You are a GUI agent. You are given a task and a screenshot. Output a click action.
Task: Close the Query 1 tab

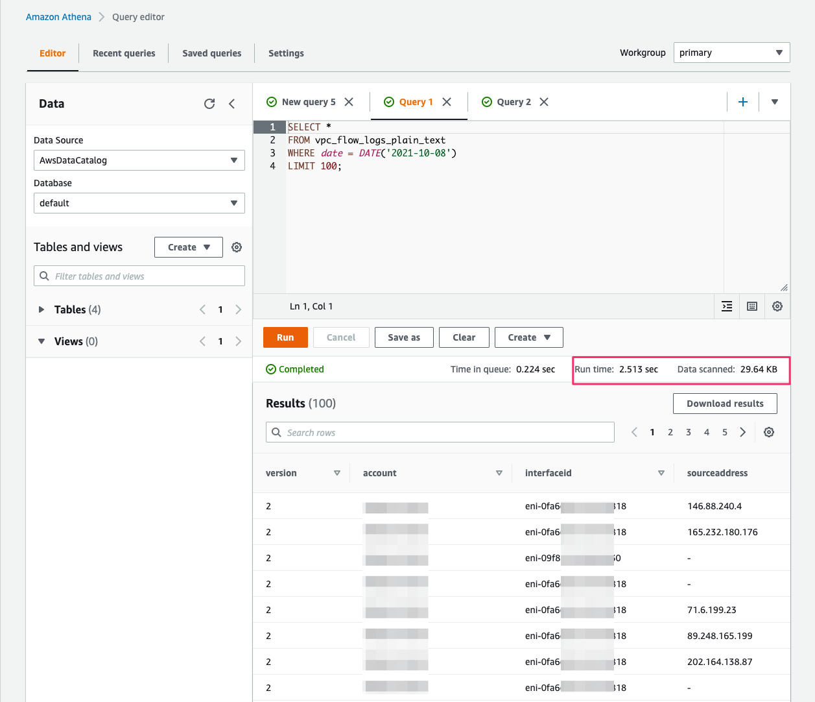click(447, 102)
